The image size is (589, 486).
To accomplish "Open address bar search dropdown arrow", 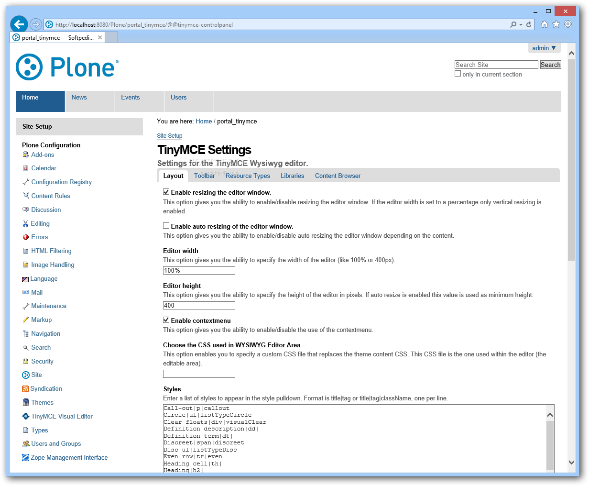I will pos(521,24).
